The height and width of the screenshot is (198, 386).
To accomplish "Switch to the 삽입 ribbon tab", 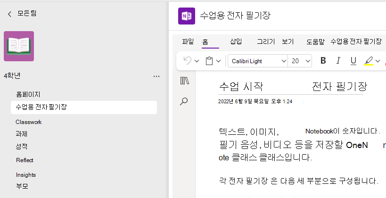I will pos(236,41).
